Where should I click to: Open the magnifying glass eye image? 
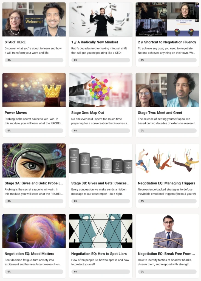pos(34,160)
